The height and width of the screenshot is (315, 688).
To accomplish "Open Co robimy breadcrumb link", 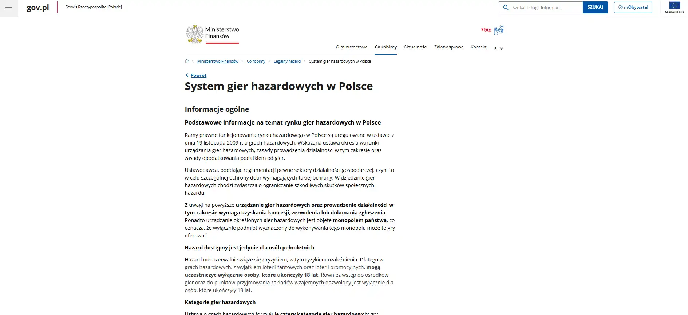I will [256, 61].
